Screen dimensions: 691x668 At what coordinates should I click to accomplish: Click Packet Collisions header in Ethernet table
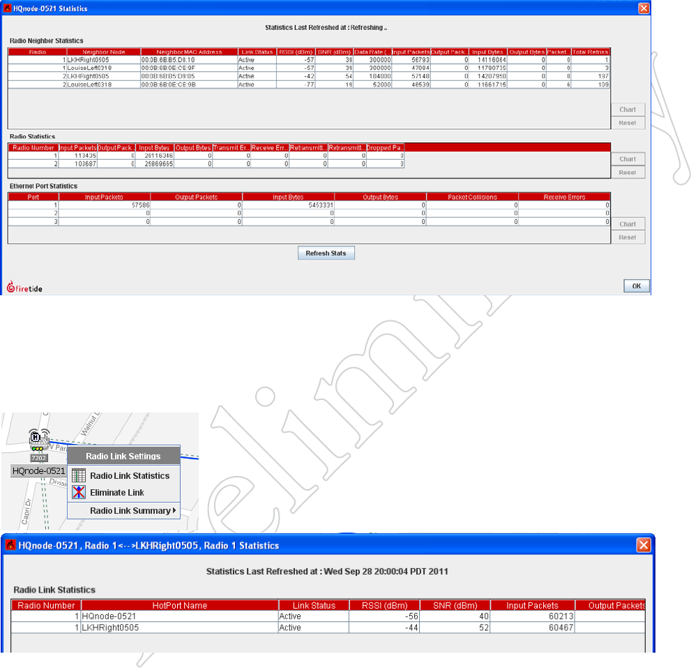click(473, 198)
